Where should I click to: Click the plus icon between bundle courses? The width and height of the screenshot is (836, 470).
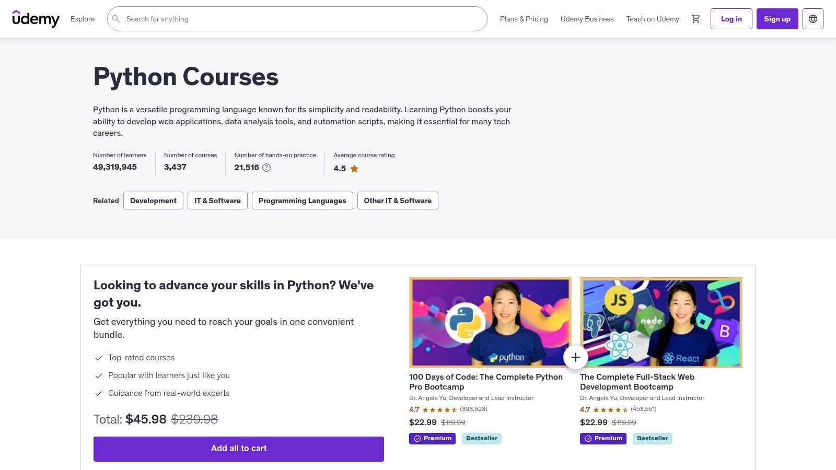576,357
